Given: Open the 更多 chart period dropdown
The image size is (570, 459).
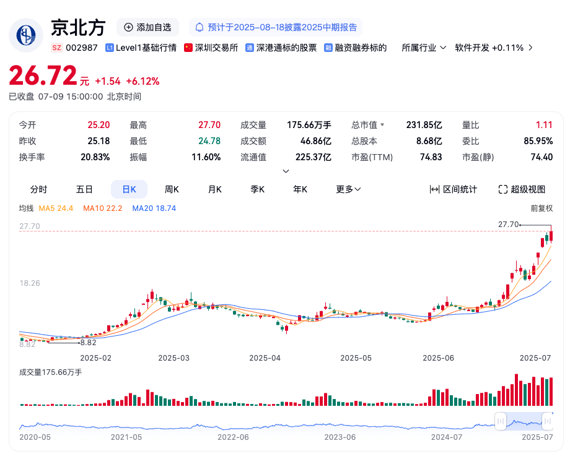Looking at the screenshot, I should [x=348, y=189].
